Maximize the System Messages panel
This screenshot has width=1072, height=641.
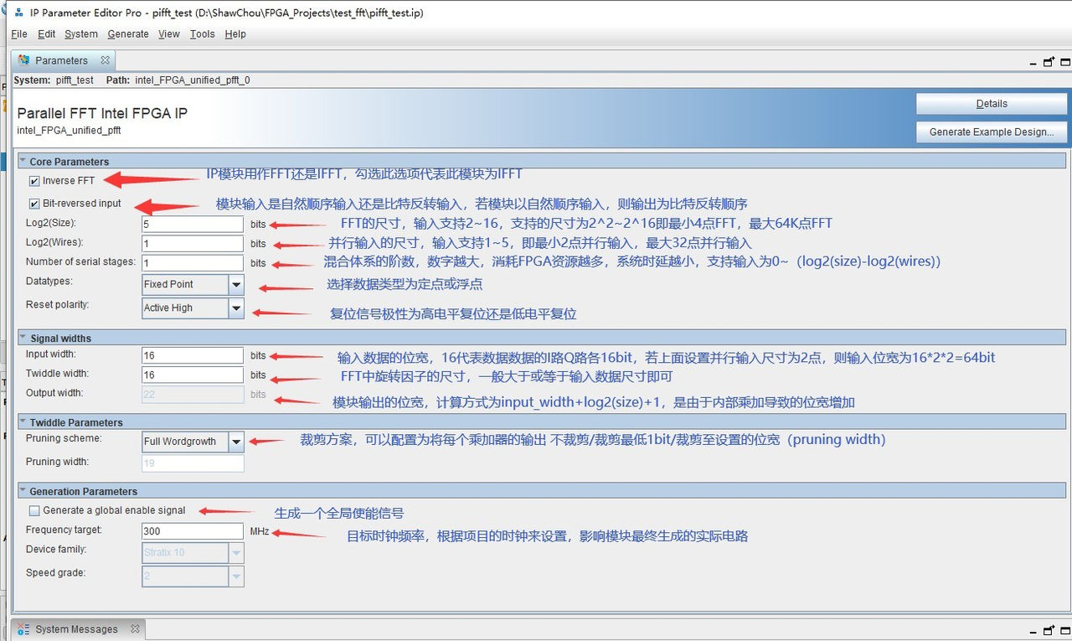[1064, 630]
